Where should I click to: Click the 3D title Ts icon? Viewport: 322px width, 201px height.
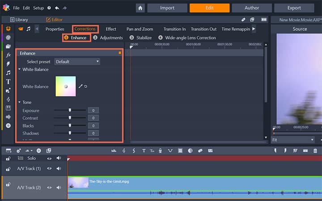[152, 151]
